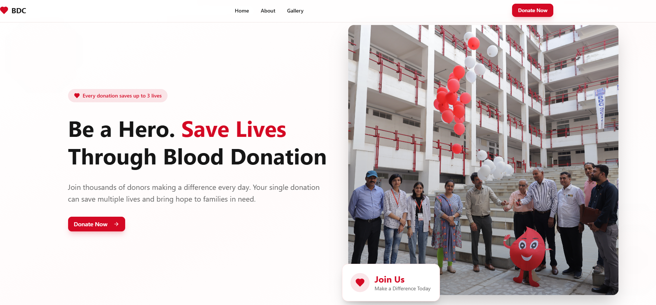
Task: Go to the About page
Action: (x=268, y=11)
